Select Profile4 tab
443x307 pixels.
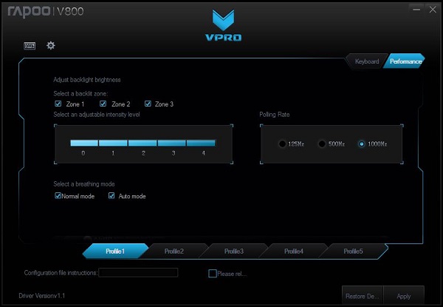tap(294, 251)
